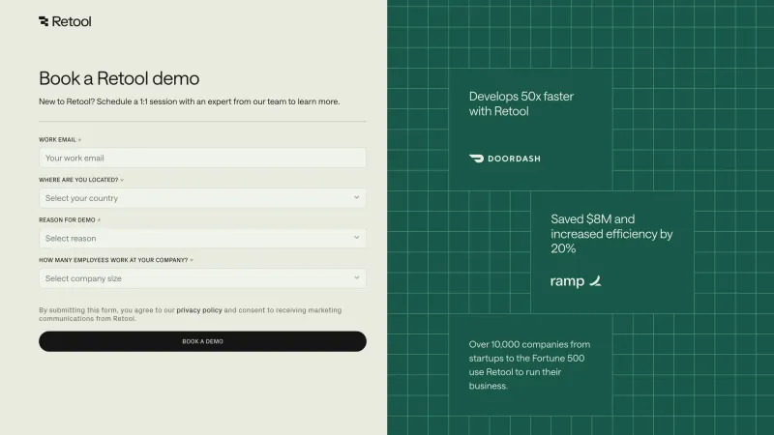774x435 pixels.
Task: Click the REASON FOR DEMO label
Action: coord(67,220)
